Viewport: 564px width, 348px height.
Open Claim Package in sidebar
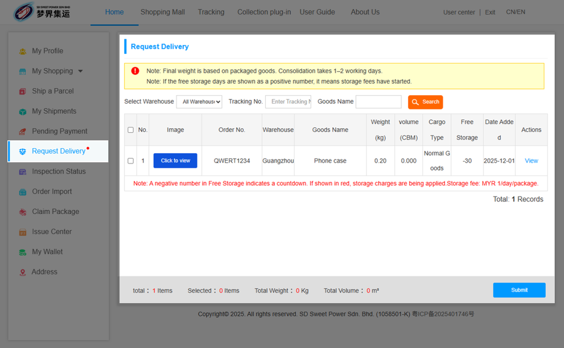pyautogui.click(x=56, y=212)
